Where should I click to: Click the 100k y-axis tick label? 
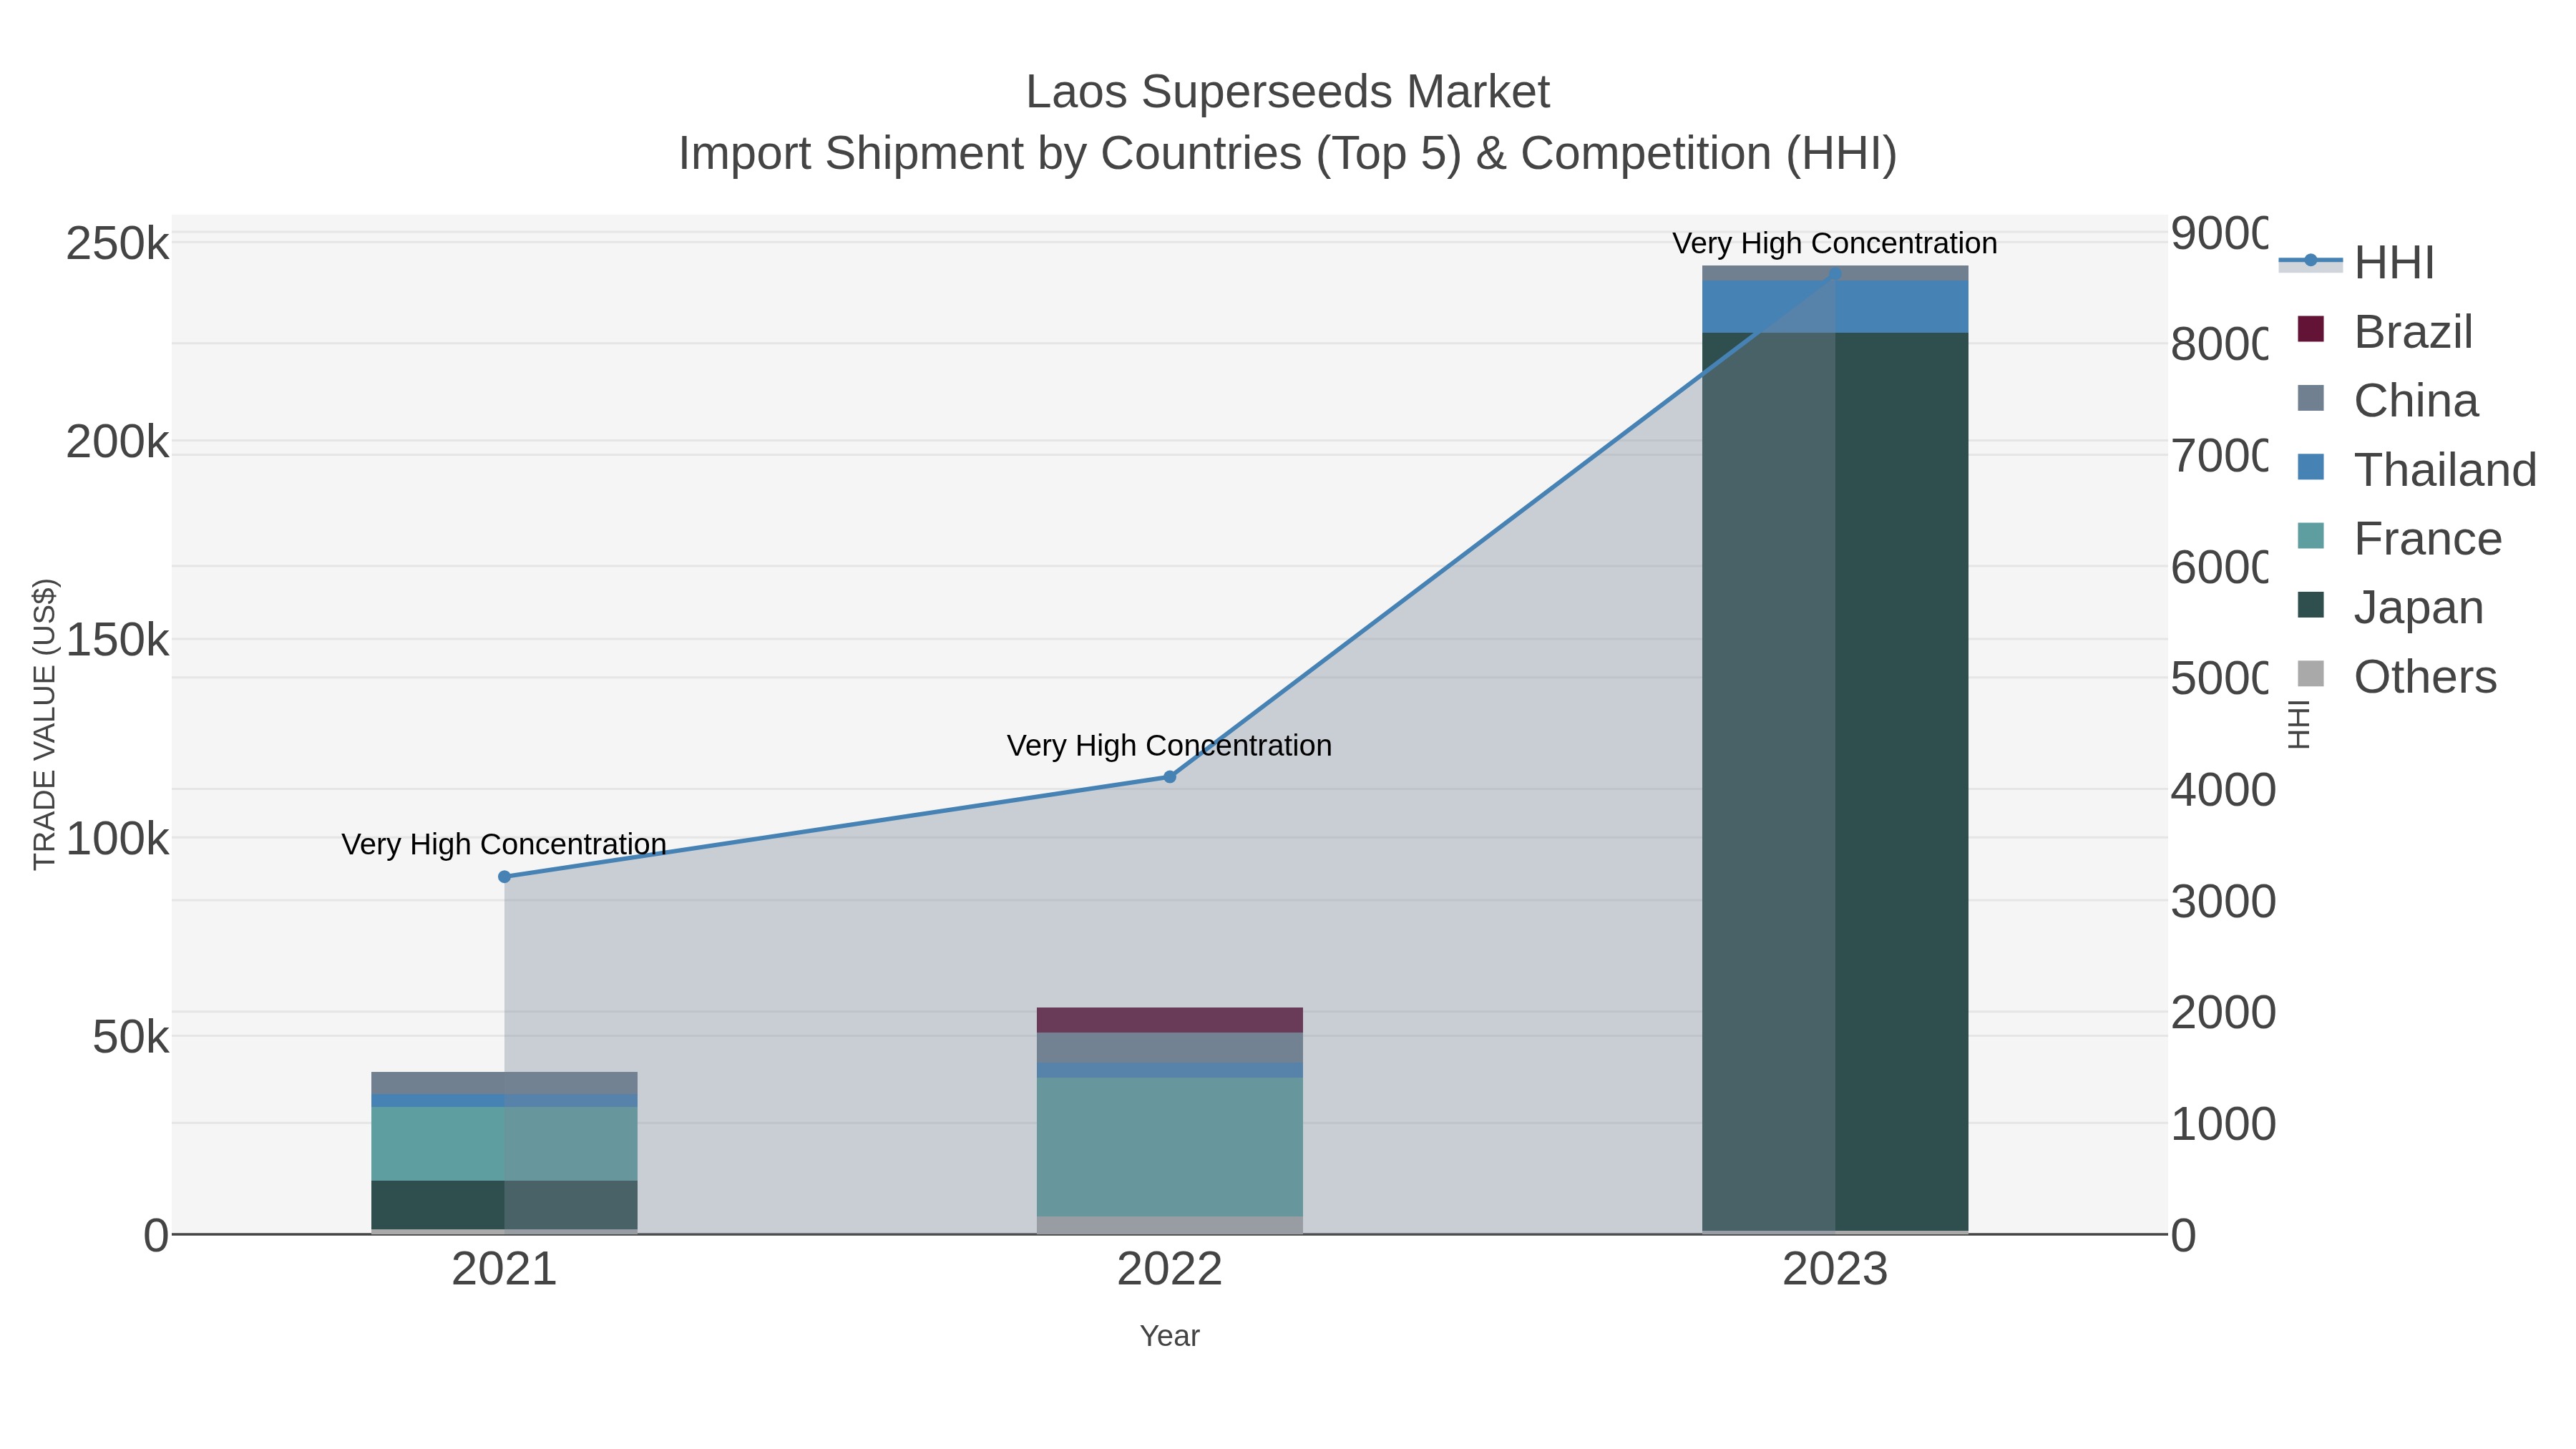(x=118, y=839)
